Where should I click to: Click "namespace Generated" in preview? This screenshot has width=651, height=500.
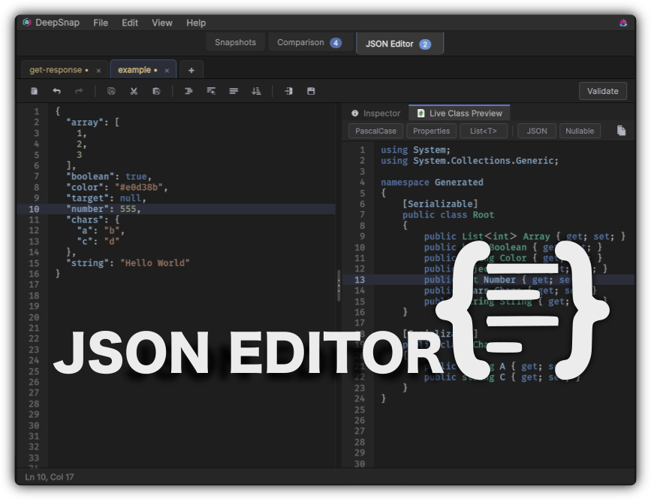click(x=432, y=182)
